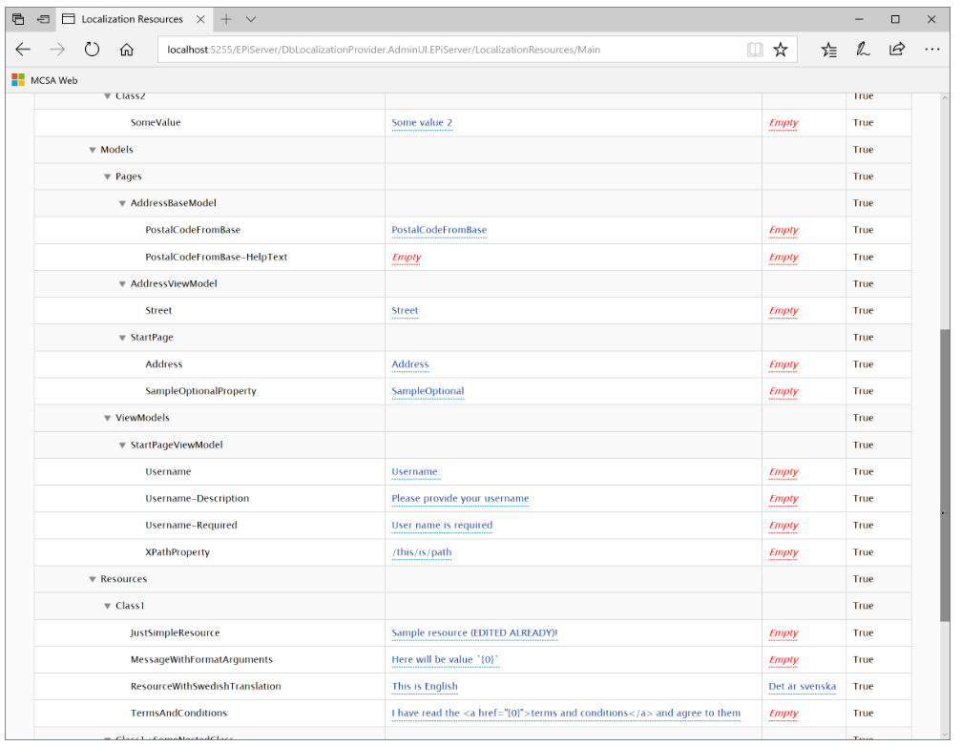Edit 'Please provide your username' translation
The image size is (961, 746).
pos(460,499)
